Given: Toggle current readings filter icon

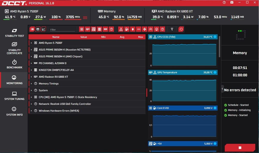Looking at the screenshot, I should coord(139,29).
